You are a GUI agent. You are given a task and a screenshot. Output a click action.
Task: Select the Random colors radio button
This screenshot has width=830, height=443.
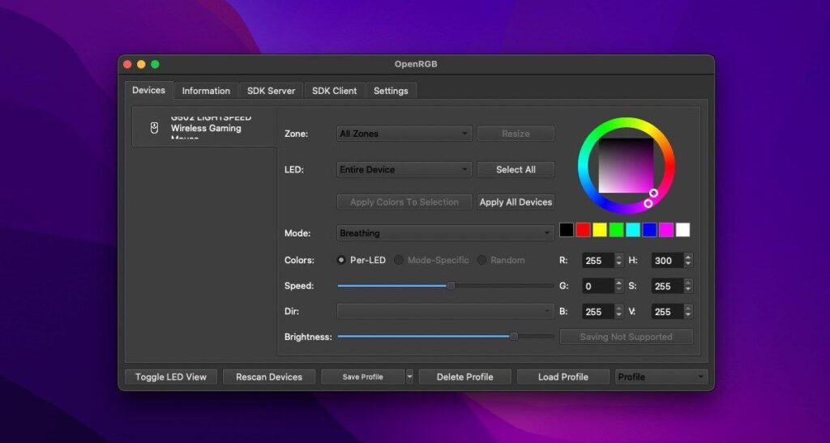pyautogui.click(x=481, y=260)
